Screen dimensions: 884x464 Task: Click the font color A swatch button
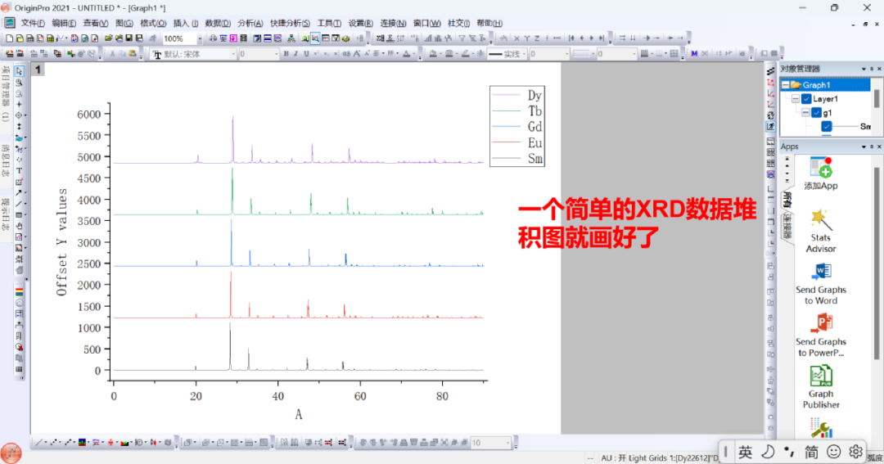coord(407,53)
